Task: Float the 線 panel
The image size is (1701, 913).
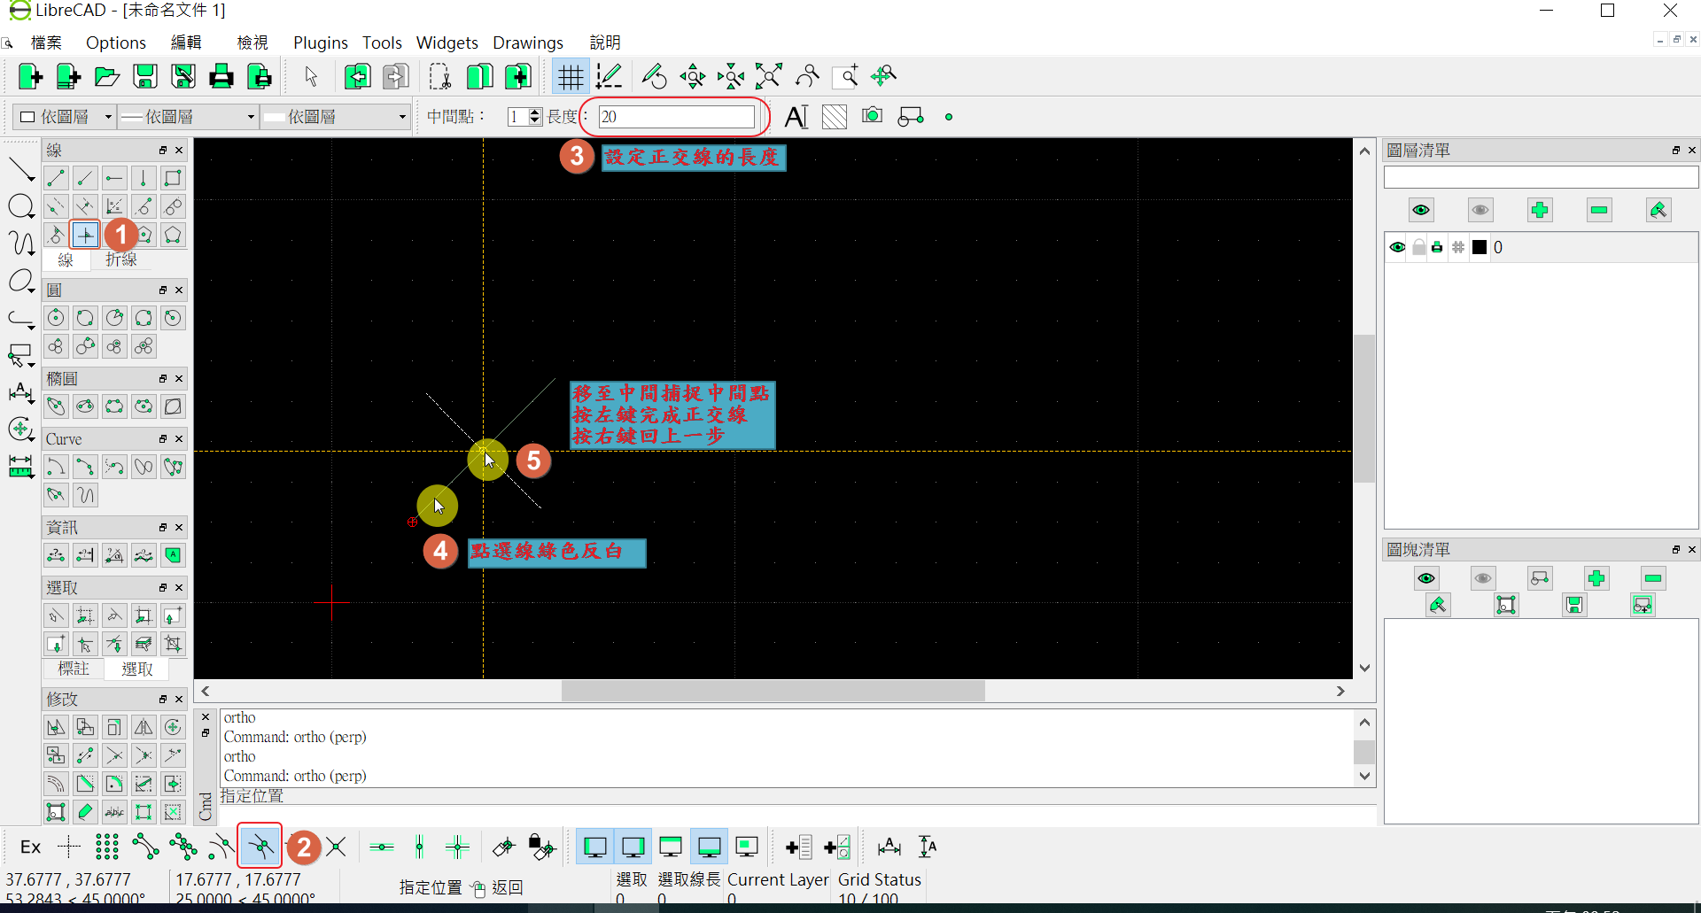Action: click(163, 151)
